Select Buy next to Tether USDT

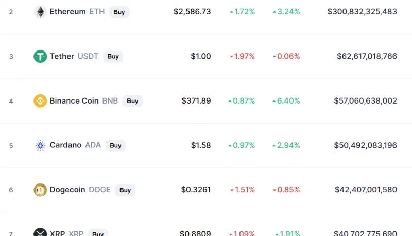[113, 57]
